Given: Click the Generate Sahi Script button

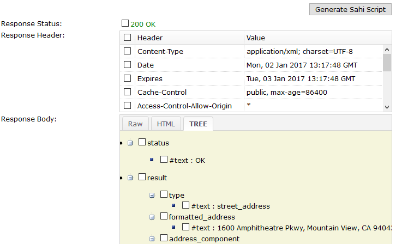Looking at the screenshot, I should point(350,9).
